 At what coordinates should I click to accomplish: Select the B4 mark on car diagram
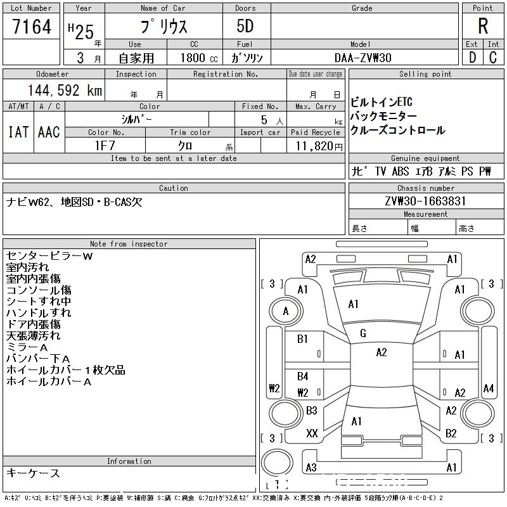(x=303, y=376)
